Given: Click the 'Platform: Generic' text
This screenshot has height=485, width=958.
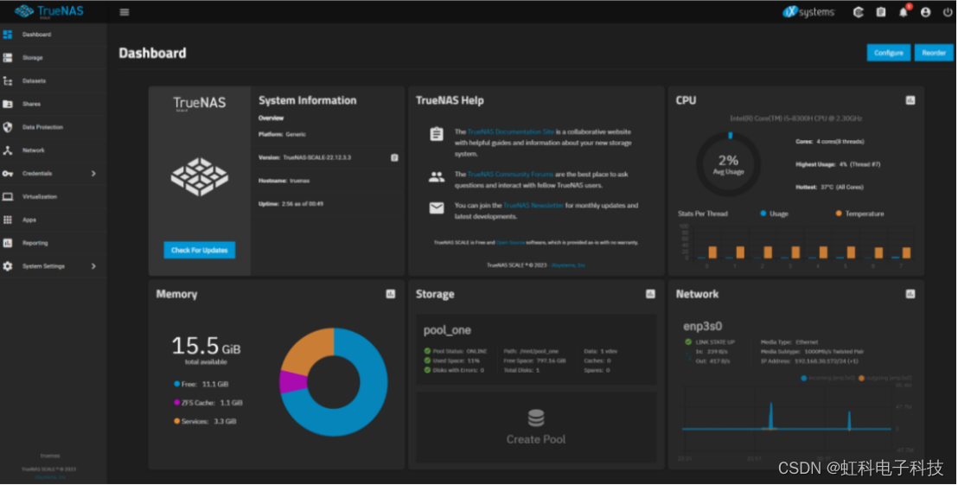Looking at the screenshot, I should 282,134.
